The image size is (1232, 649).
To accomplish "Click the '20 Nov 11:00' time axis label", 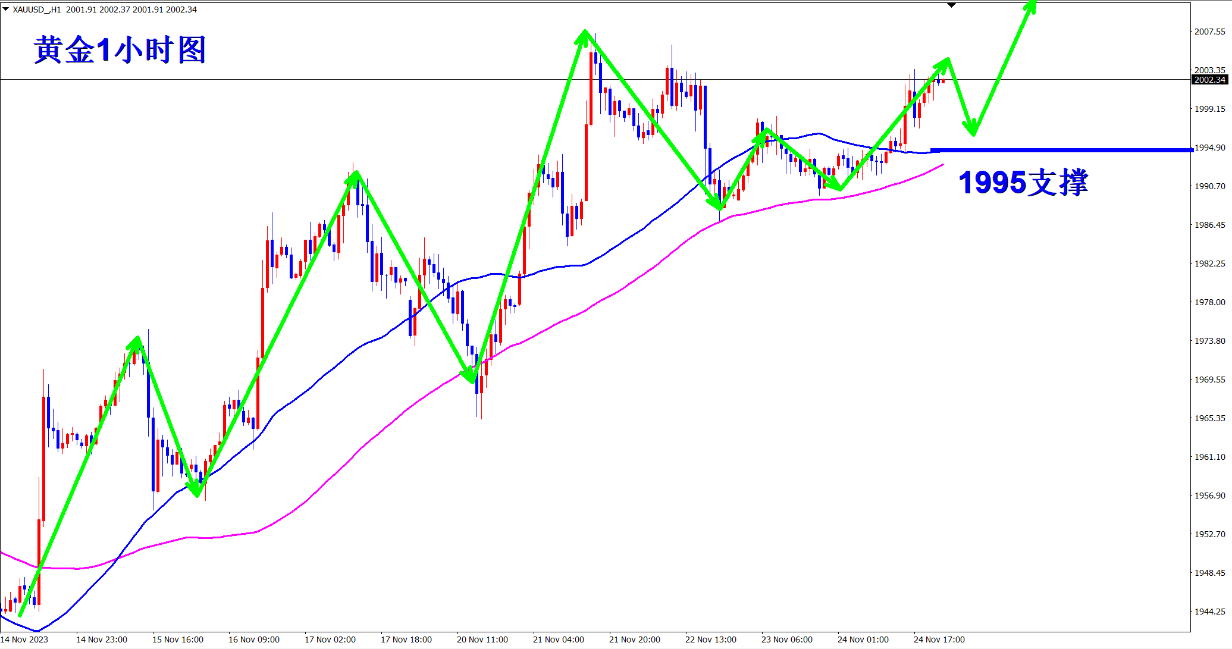I will click(482, 639).
